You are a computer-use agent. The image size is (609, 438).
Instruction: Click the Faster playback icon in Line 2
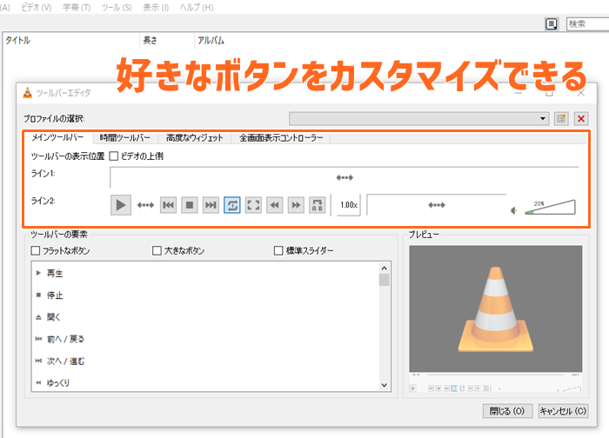[296, 205]
